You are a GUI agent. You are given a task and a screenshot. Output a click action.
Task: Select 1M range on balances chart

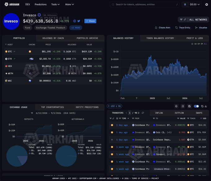click(x=199, y=44)
